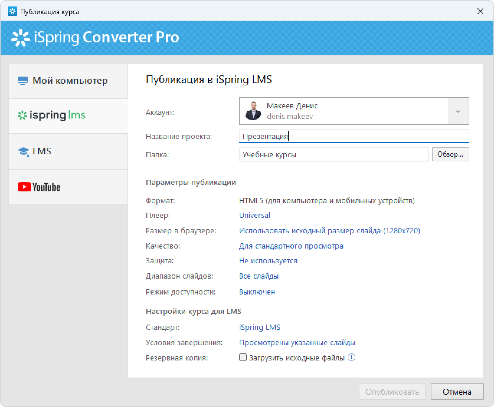Open the Мой компьютер tab
The width and height of the screenshot is (494, 407).
[x=68, y=81]
